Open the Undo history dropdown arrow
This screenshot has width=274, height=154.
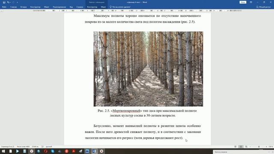click(10, 2)
